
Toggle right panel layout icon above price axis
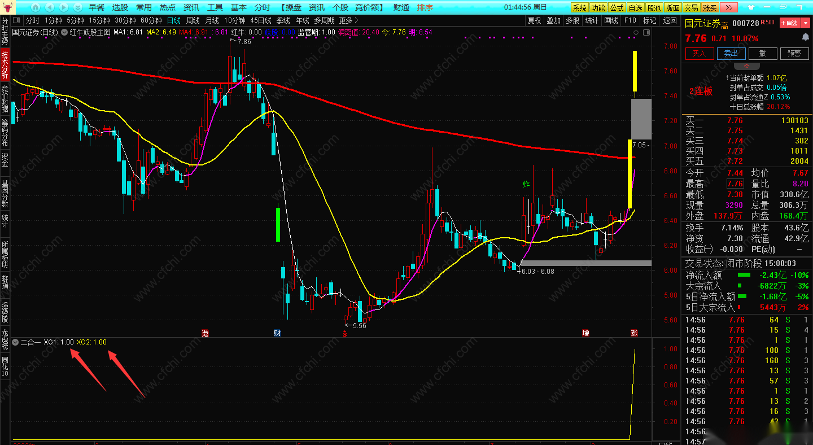click(x=645, y=32)
